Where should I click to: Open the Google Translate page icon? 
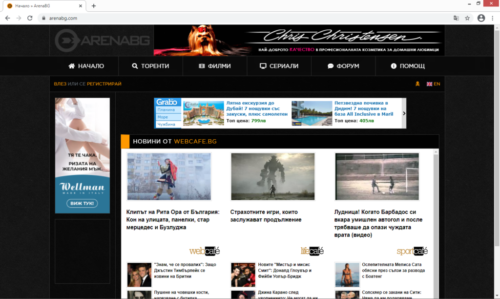pyautogui.click(x=456, y=18)
